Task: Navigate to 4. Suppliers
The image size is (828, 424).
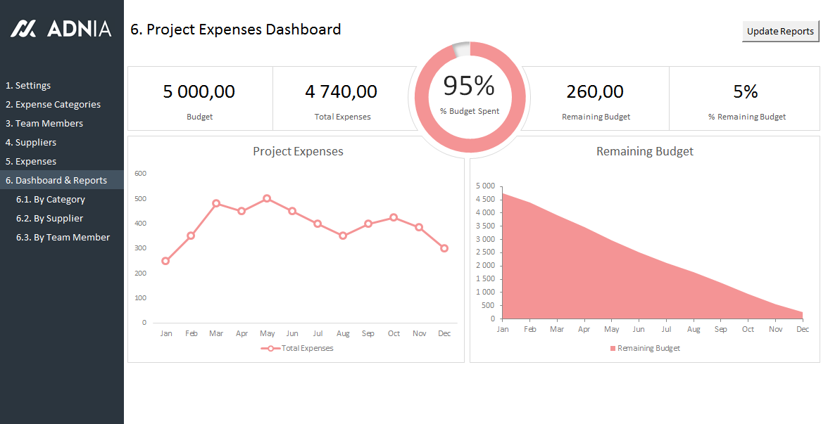Action: click(x=31, y=142)
